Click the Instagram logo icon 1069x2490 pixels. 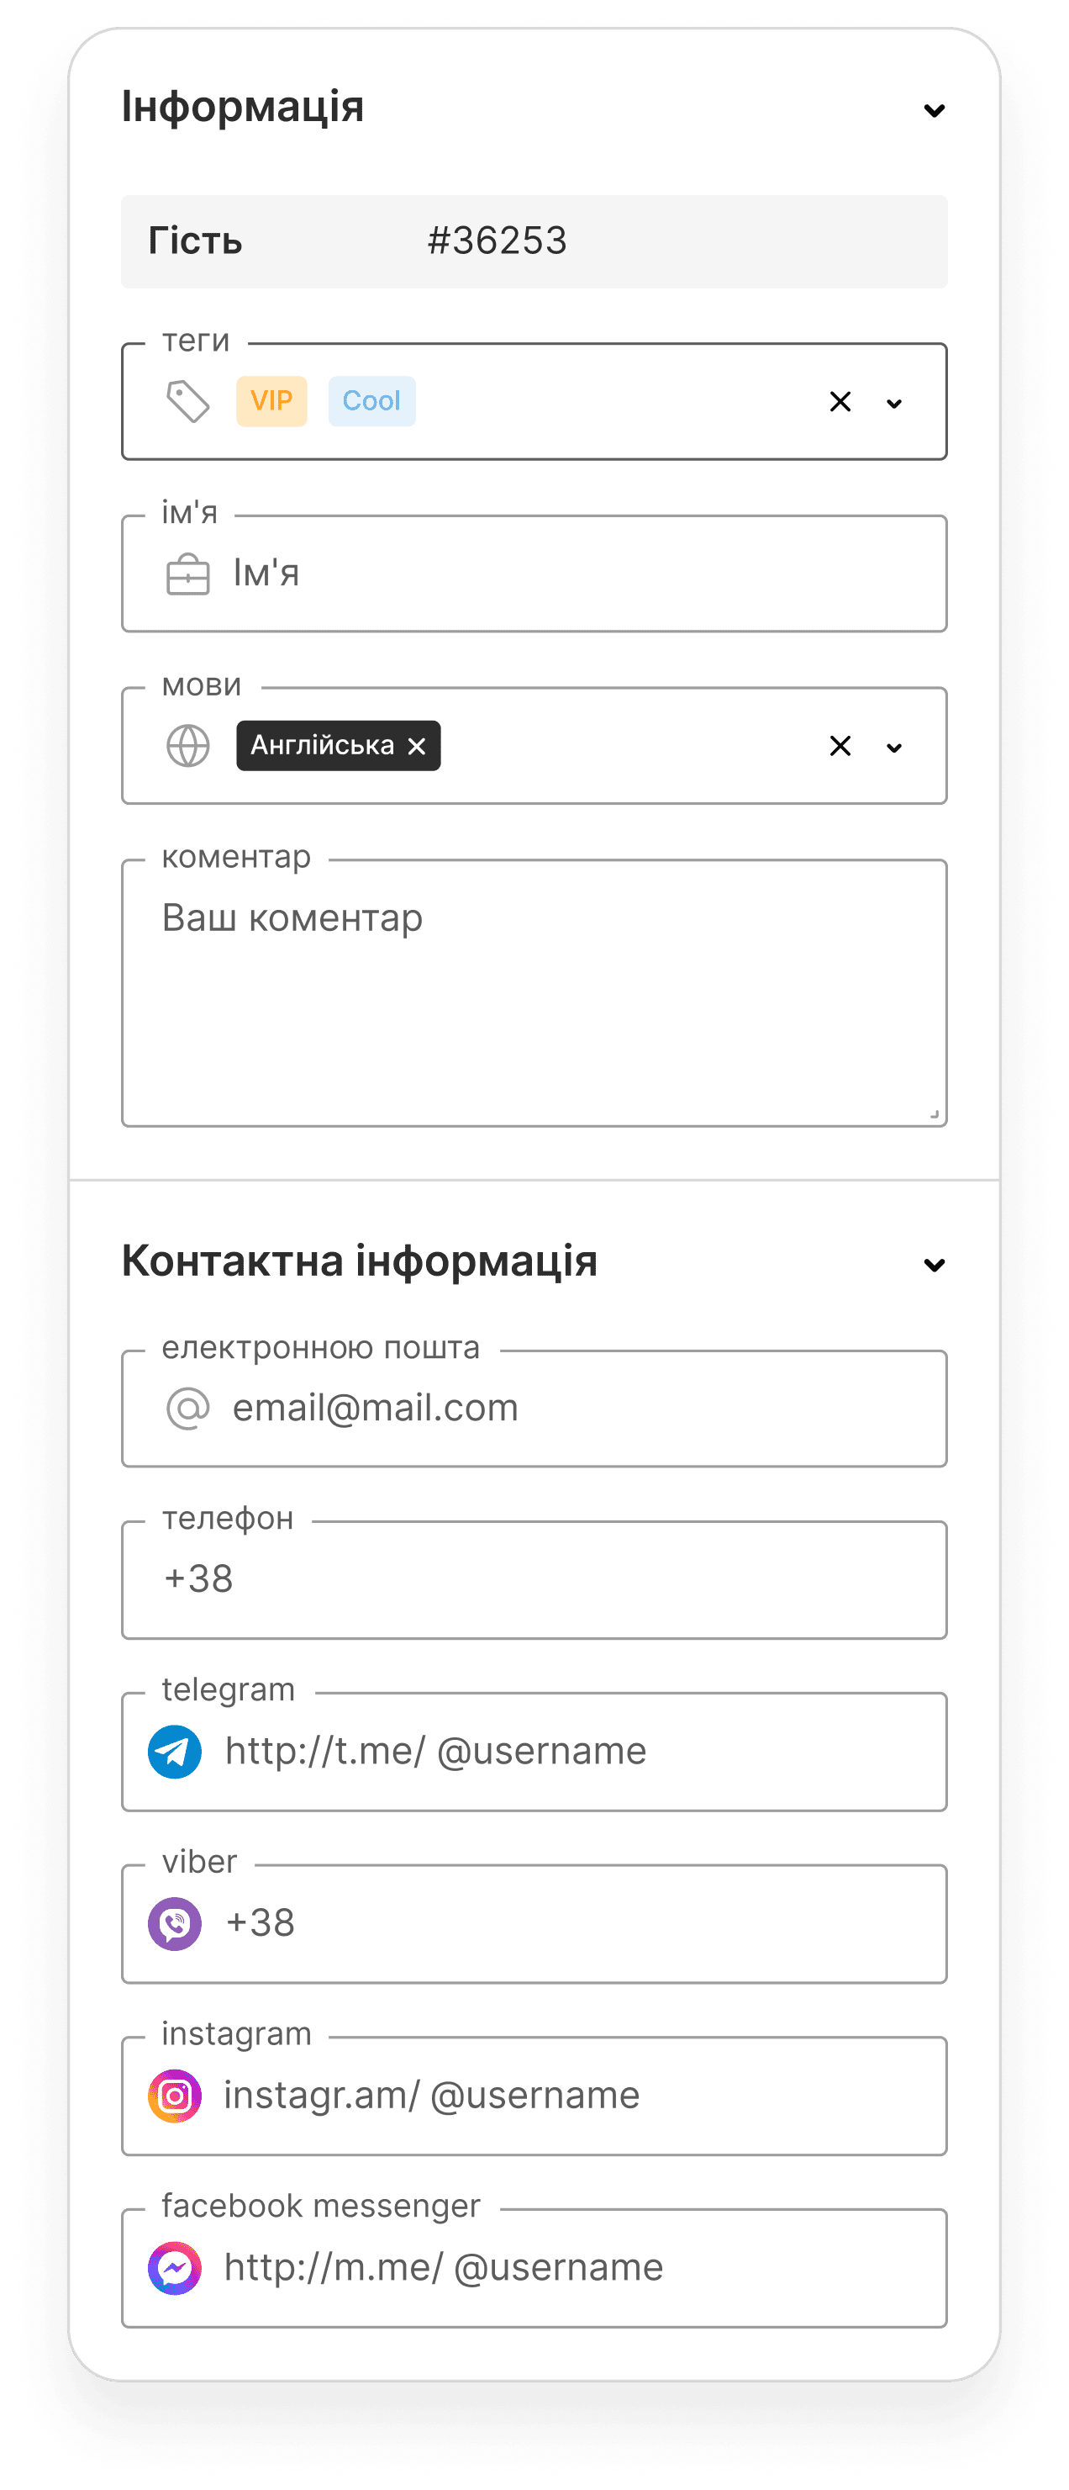(175, 2096)
